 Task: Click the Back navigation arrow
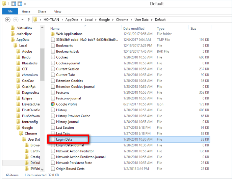pos(8,20)
